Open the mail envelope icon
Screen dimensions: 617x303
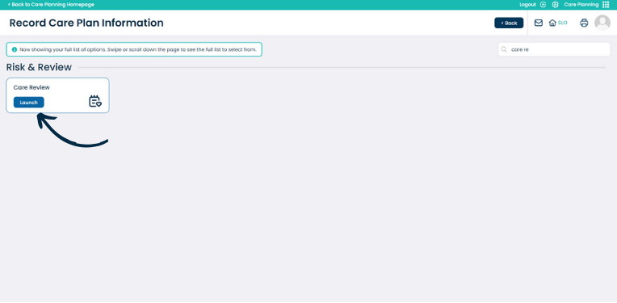[x=539, y=23]
